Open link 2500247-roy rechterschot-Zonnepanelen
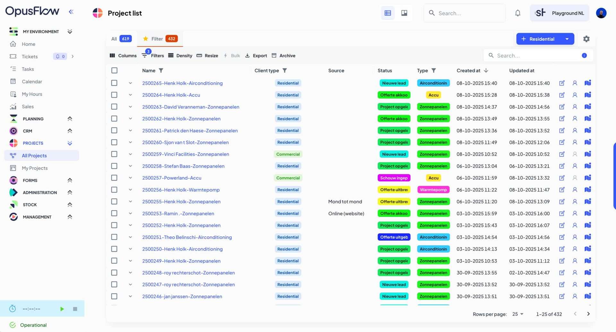The width and height of the screenshot is (616, 332). click(188, 285)
